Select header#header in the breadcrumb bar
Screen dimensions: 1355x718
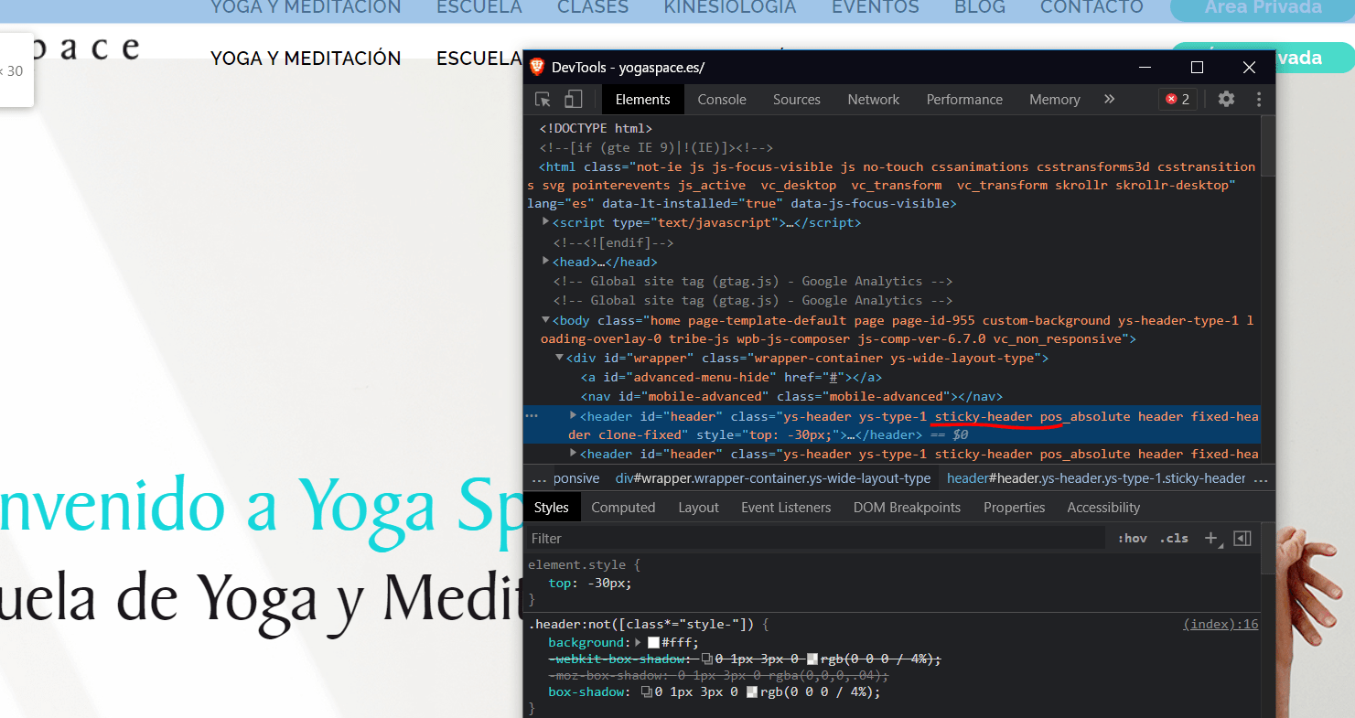click(1096, 478)
